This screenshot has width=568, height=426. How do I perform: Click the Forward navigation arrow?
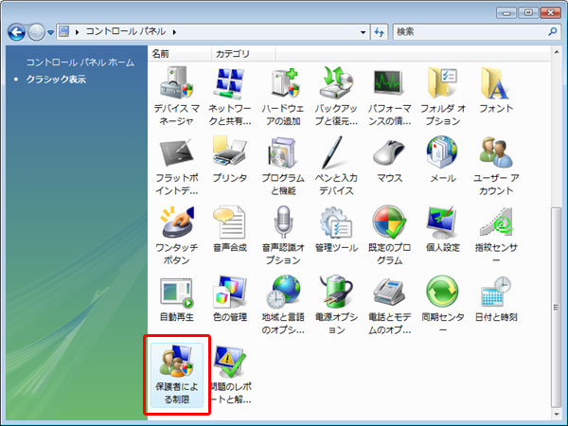point(36,32)
